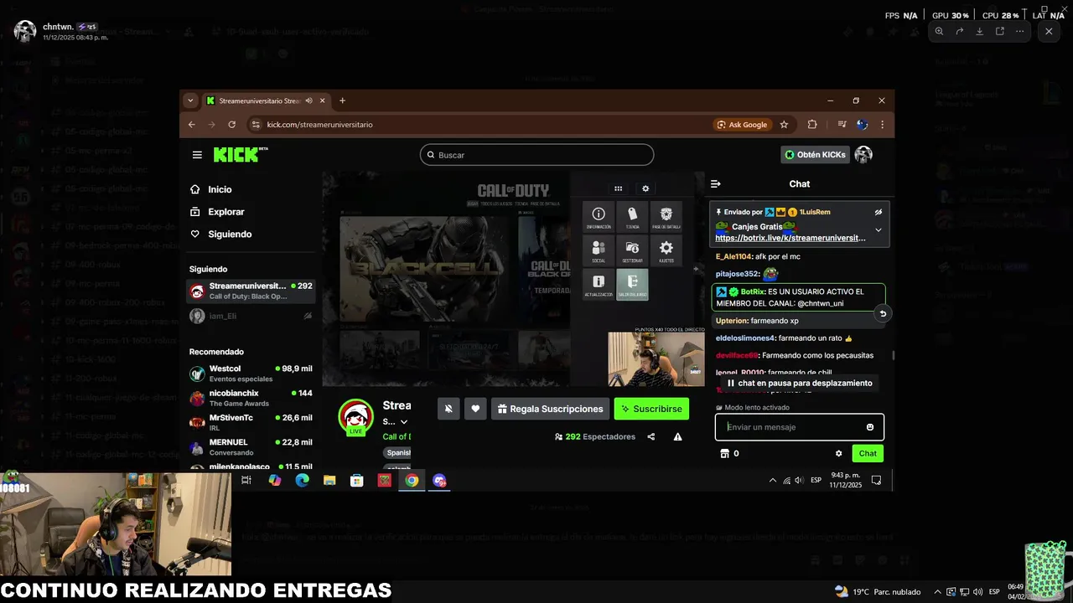The image size is (1073, 603).
Task: Open recommended channel MrStivenTc
Action: pyautogui.click(x=251, y=422)
